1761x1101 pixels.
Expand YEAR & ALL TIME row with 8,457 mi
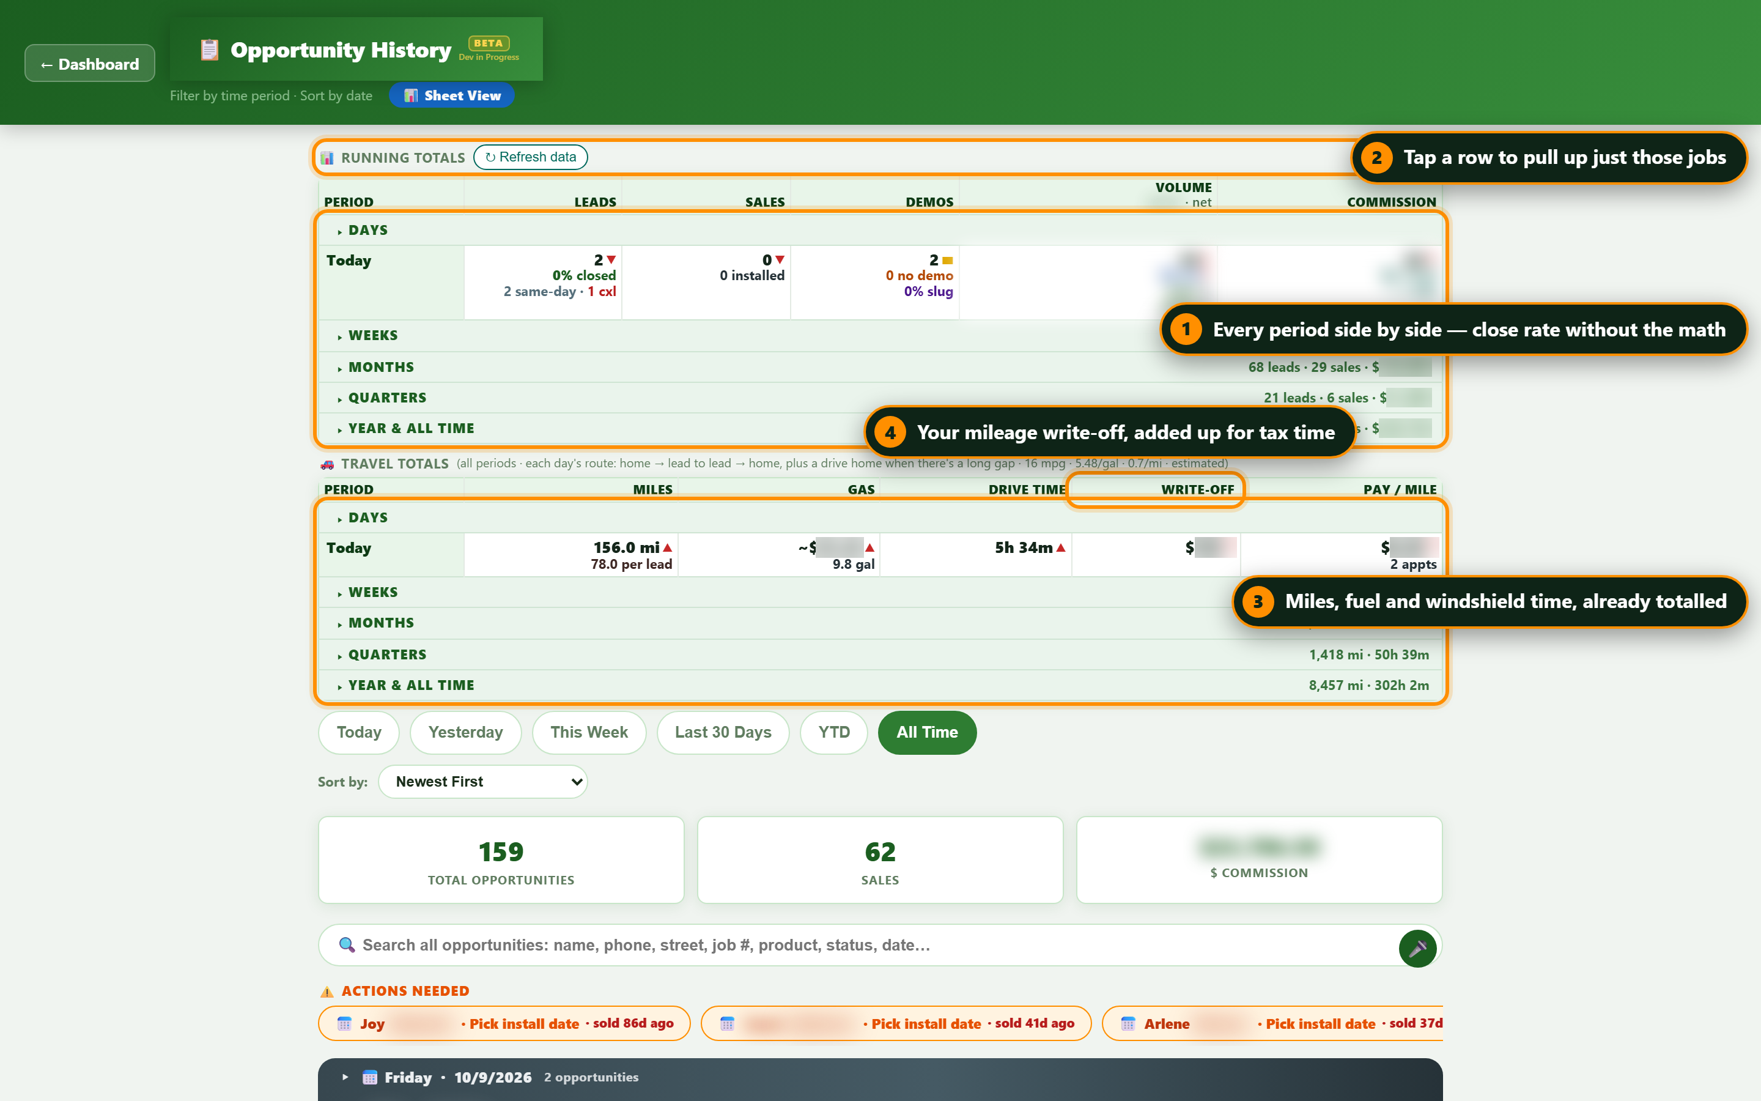(x=880, y=685)
